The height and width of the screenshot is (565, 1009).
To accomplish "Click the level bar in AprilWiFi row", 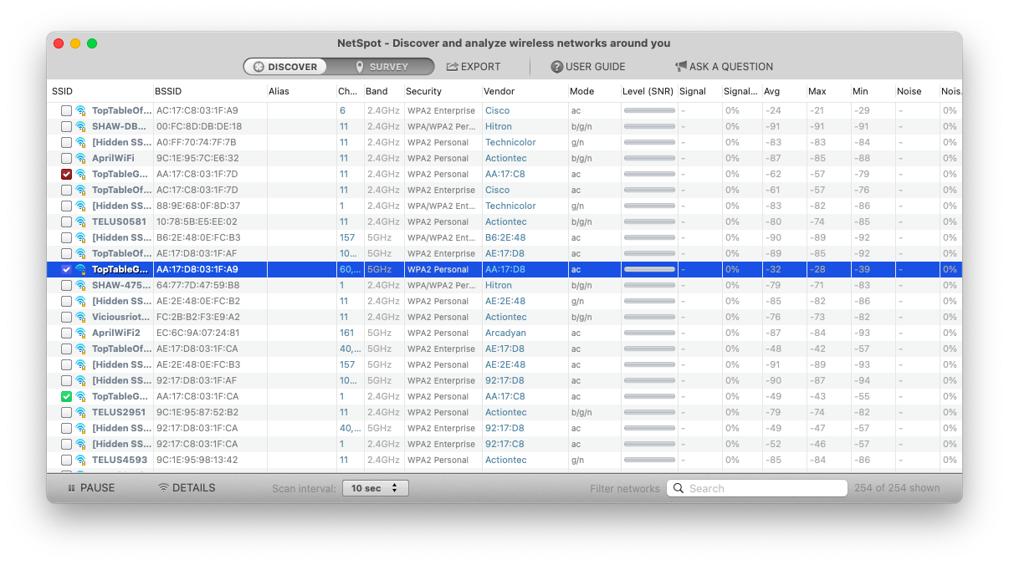I will click(x=649, y=158).
